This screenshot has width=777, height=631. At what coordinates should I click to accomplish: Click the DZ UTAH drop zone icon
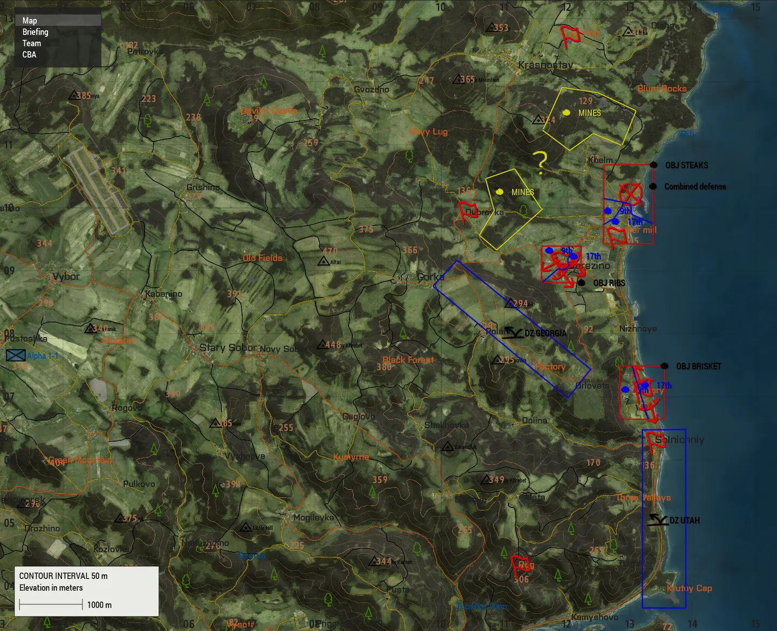(658, 520)
